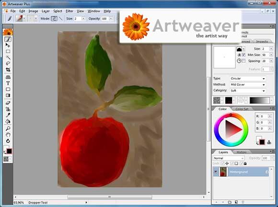
Task: Click the orange flower Artweaver toolbox logo
Action: coord(8,32)
